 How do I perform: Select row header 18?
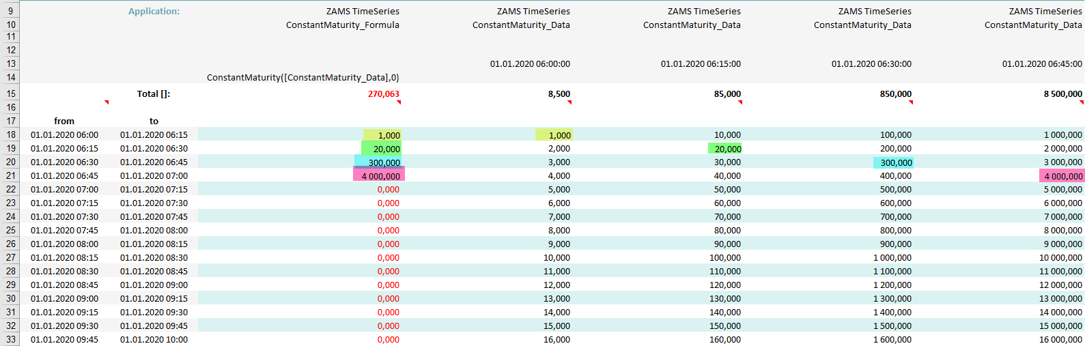click(10, 135)
